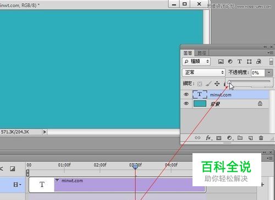Click the opacity dropdown arrow

269,73
